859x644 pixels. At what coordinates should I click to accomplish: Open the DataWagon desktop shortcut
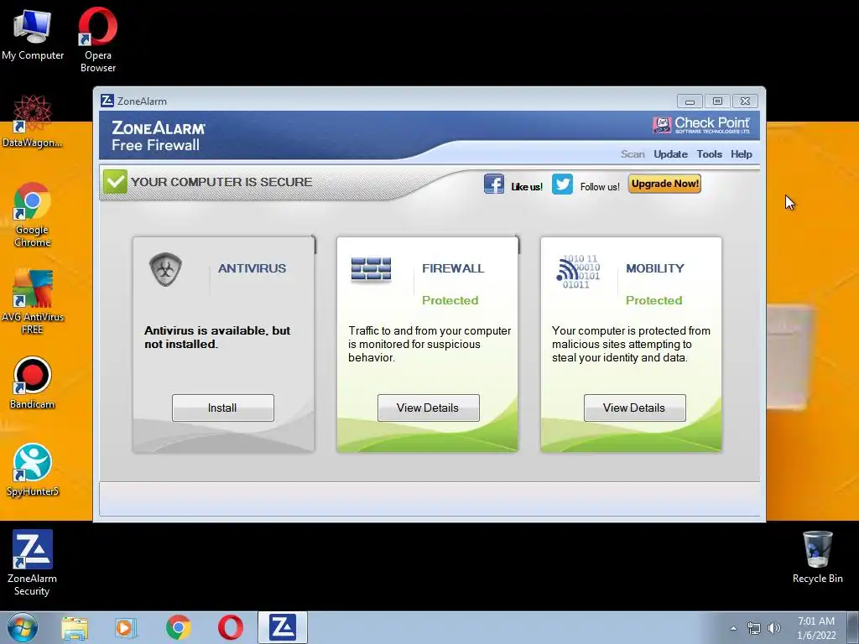point(33,122)
